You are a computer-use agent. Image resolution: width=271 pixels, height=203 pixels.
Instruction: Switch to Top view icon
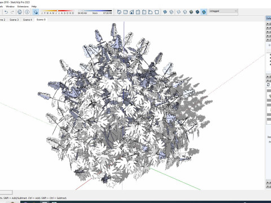125,12
